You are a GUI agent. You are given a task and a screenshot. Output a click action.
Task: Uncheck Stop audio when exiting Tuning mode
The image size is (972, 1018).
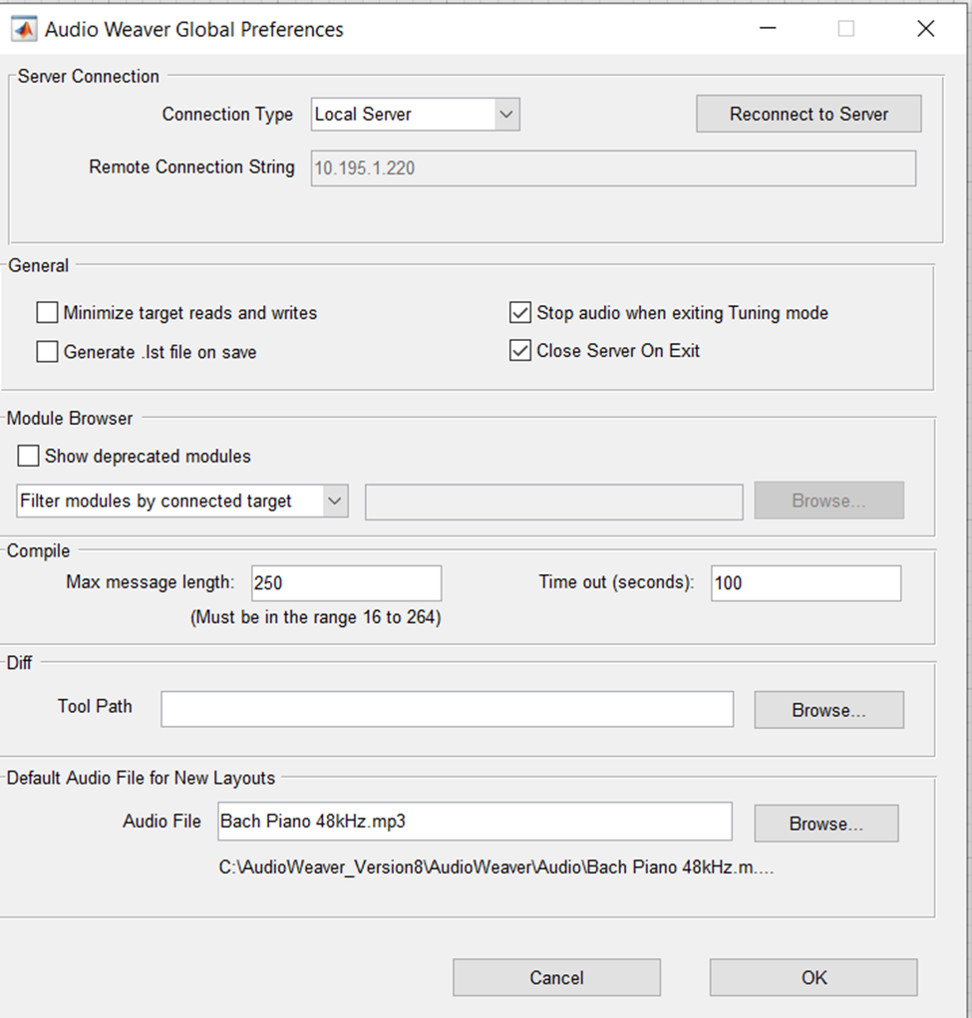519,313
